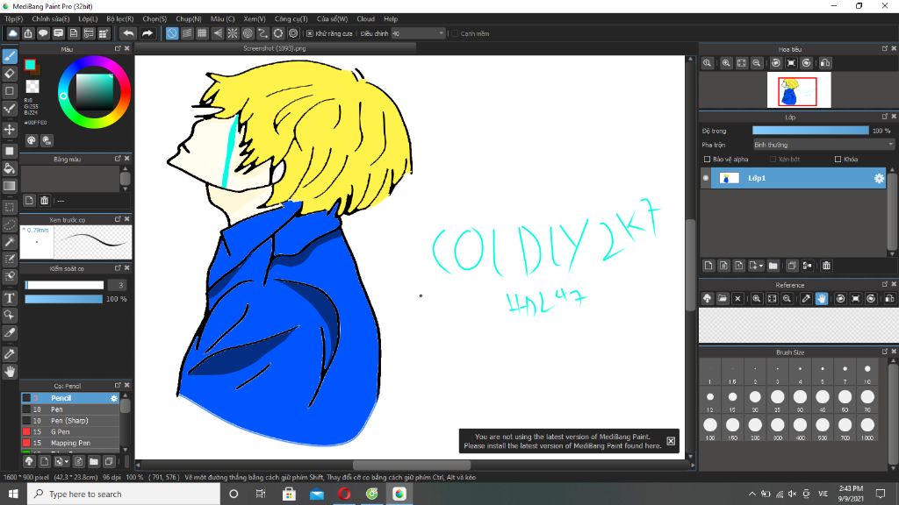Enable parallel line snap

pyautogui.click(x=187, y=34)
